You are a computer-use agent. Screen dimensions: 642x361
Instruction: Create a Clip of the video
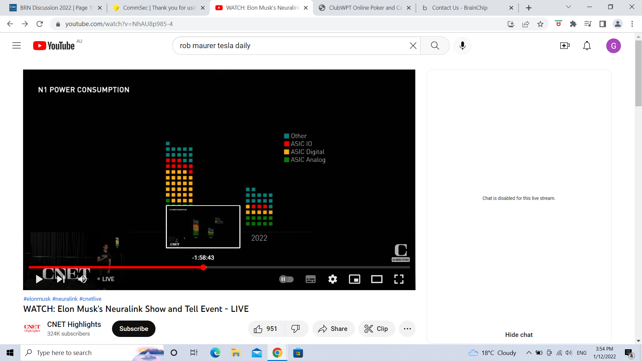[377, 329]
